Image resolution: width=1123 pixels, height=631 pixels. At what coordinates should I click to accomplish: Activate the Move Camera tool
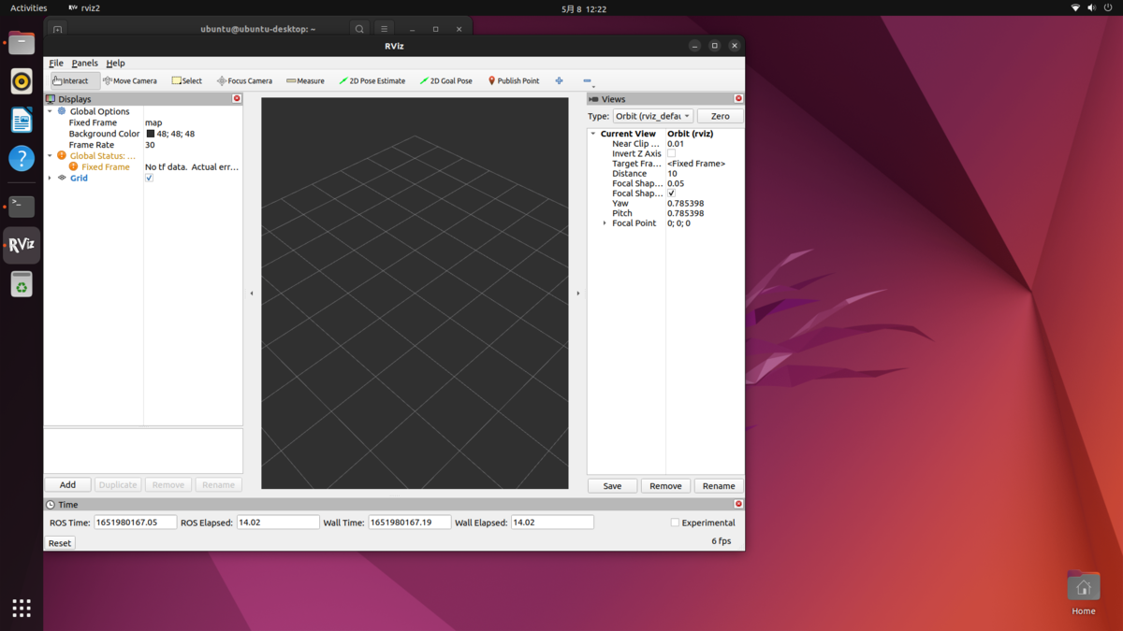pyautogui.click(x=130, y=80)
